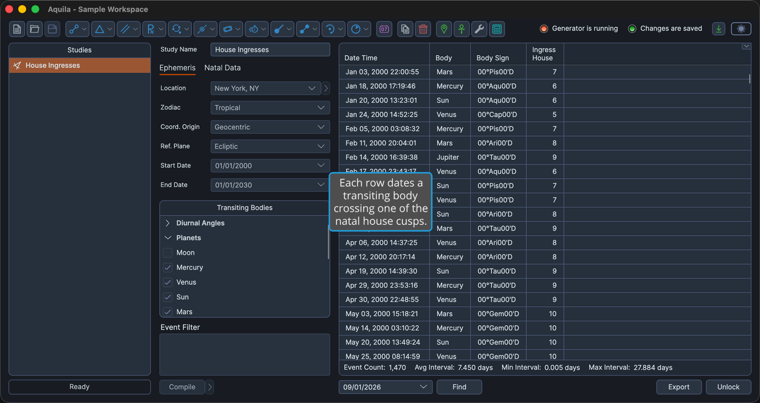
Task: Open the Coord. Origin Geocentric dropdown
Action: point(270,127)
